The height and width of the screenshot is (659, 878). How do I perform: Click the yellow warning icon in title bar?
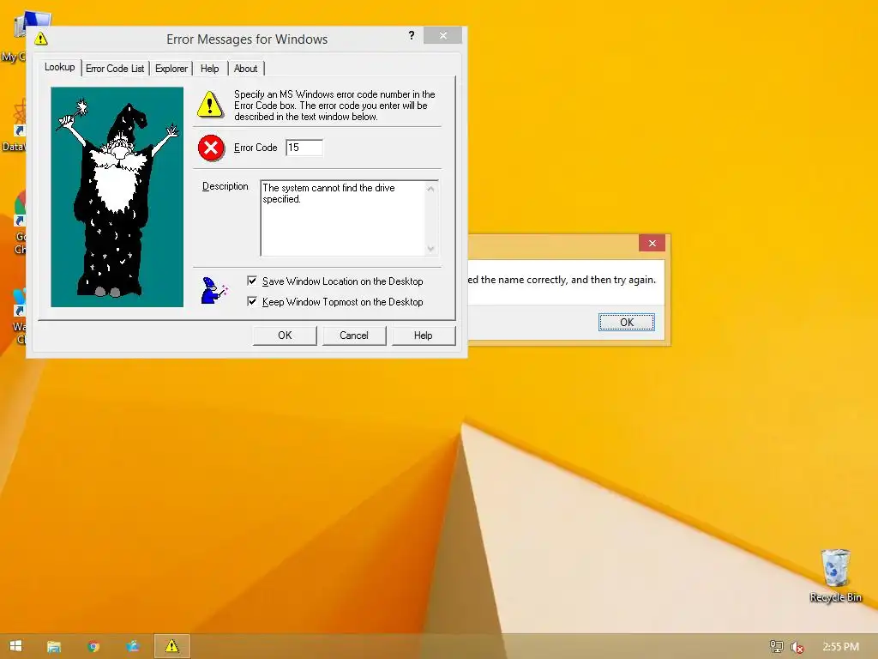tap(41, 39)
